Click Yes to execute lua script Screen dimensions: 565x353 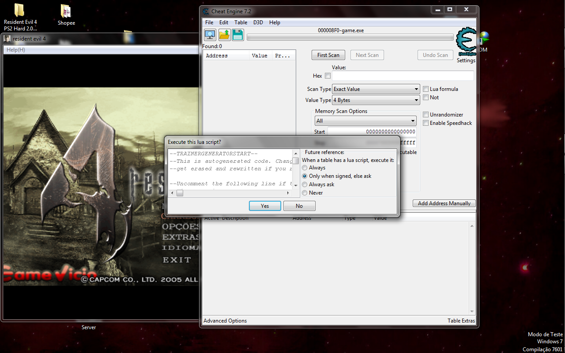pos(265,206)
